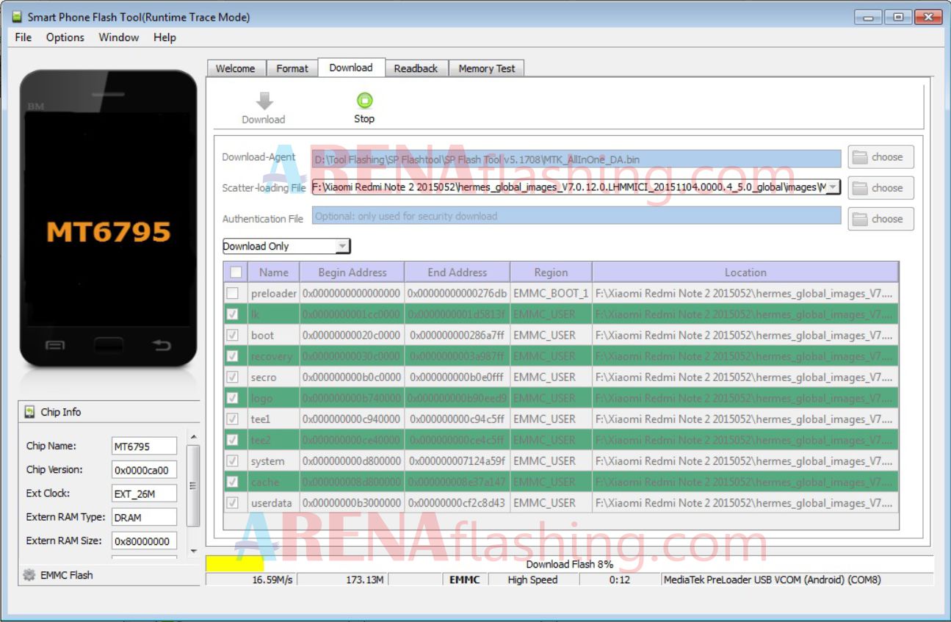Toggle the recovery row checkbox
Viewport: 951px width, 622px height.
(233, 356)
